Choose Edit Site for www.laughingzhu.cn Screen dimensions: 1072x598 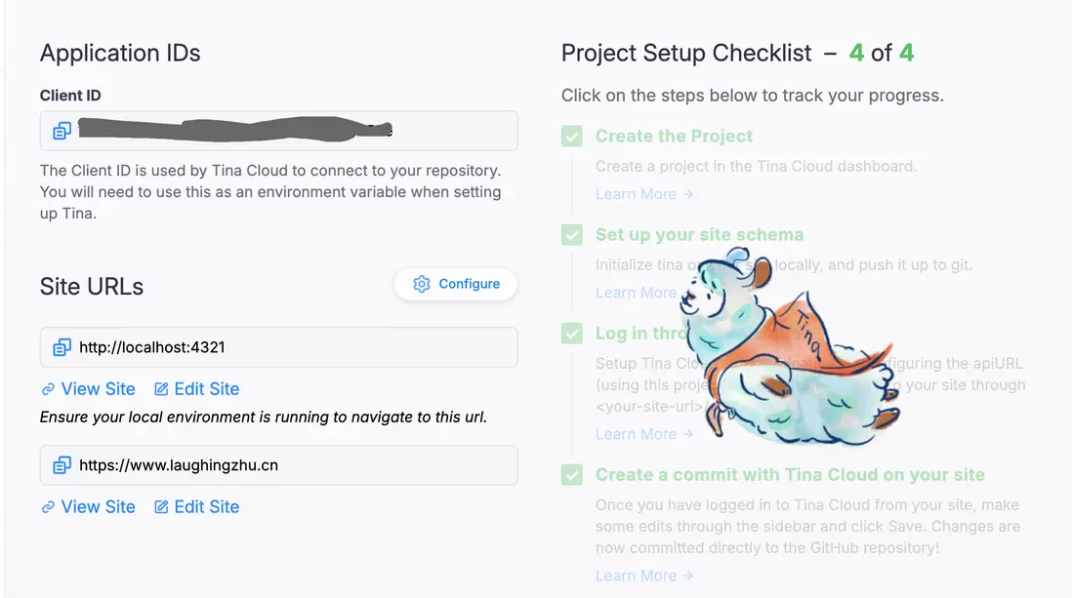[x=206, y=507]
